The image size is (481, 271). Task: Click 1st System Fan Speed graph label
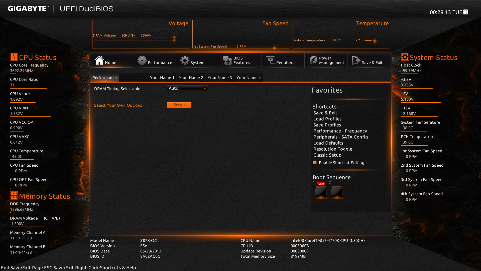[210, 46]
